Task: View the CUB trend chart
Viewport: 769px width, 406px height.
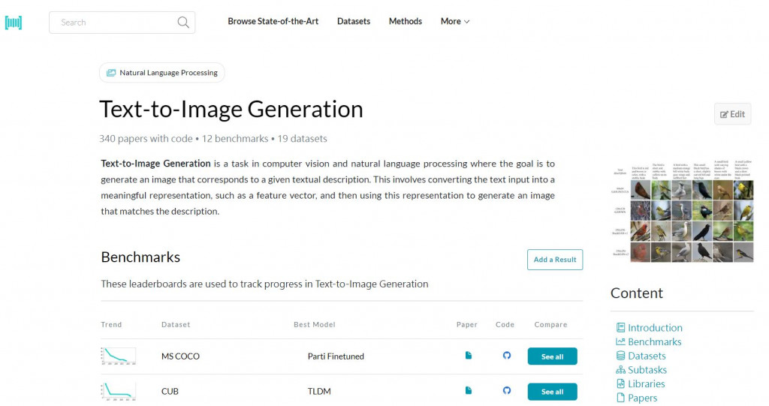Action: coord(119,391)
